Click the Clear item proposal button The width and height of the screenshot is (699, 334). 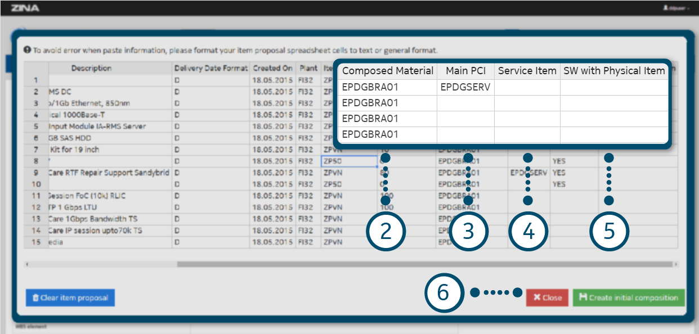coord(70,298)
